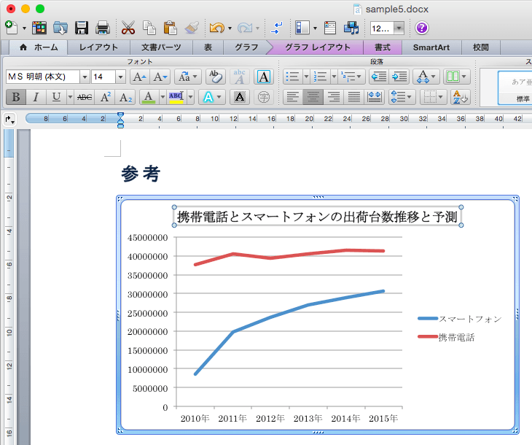Apply character border icon

[264, 77]
